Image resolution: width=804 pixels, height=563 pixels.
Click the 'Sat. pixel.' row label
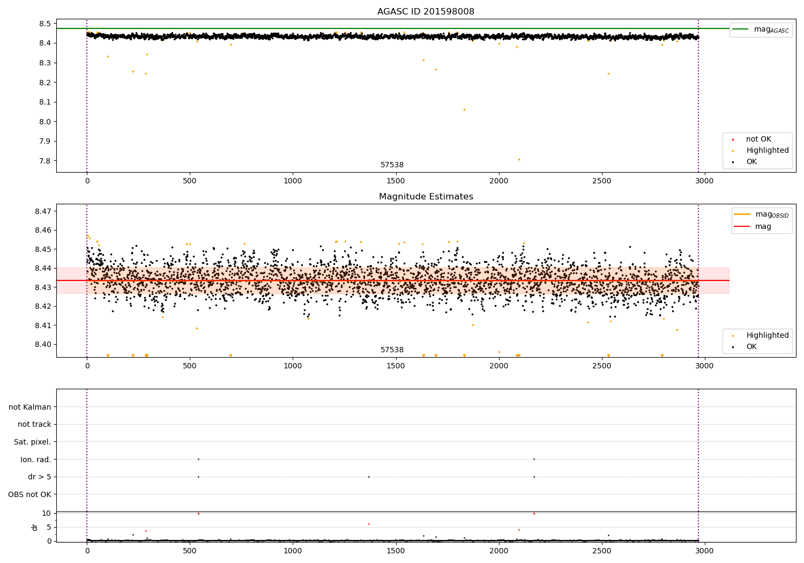33,442
